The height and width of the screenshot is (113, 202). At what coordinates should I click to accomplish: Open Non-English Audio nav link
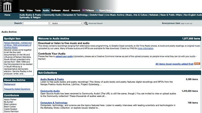(x=193, y=15)
